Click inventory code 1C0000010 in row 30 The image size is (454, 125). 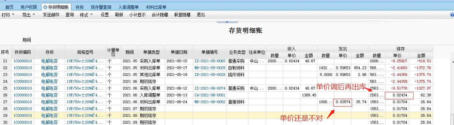tap(22, 122)
